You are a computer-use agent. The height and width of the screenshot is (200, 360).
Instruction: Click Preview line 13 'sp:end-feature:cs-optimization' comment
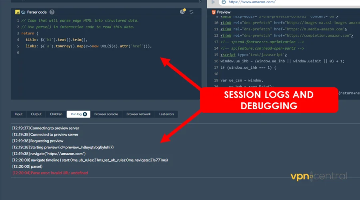(x=262, y=42)
